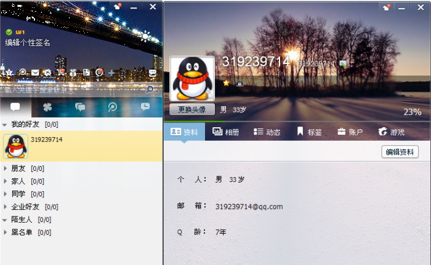Switch to the recent chats clock tab
431x265 pixels.
(x=145, y=107)
